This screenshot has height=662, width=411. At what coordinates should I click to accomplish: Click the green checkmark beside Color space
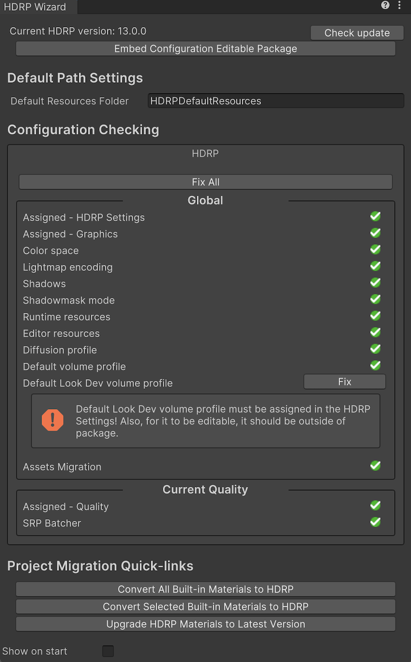375,250
